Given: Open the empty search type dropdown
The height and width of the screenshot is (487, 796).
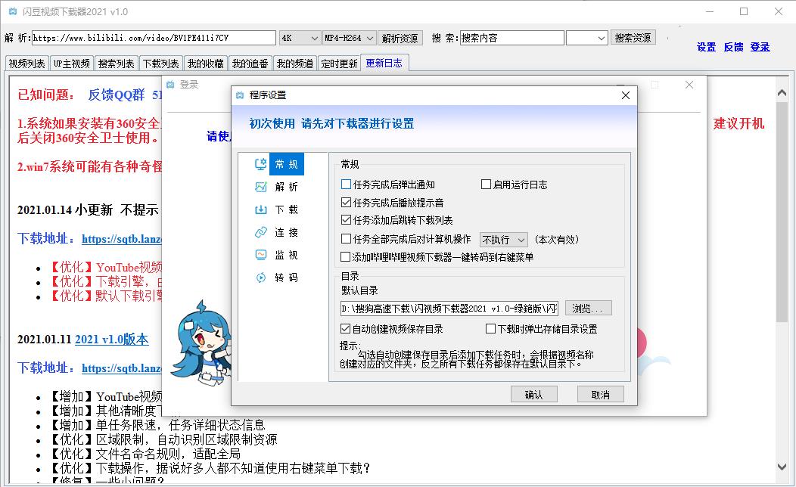Looking at the screenshot, I should tap(587, 38).
